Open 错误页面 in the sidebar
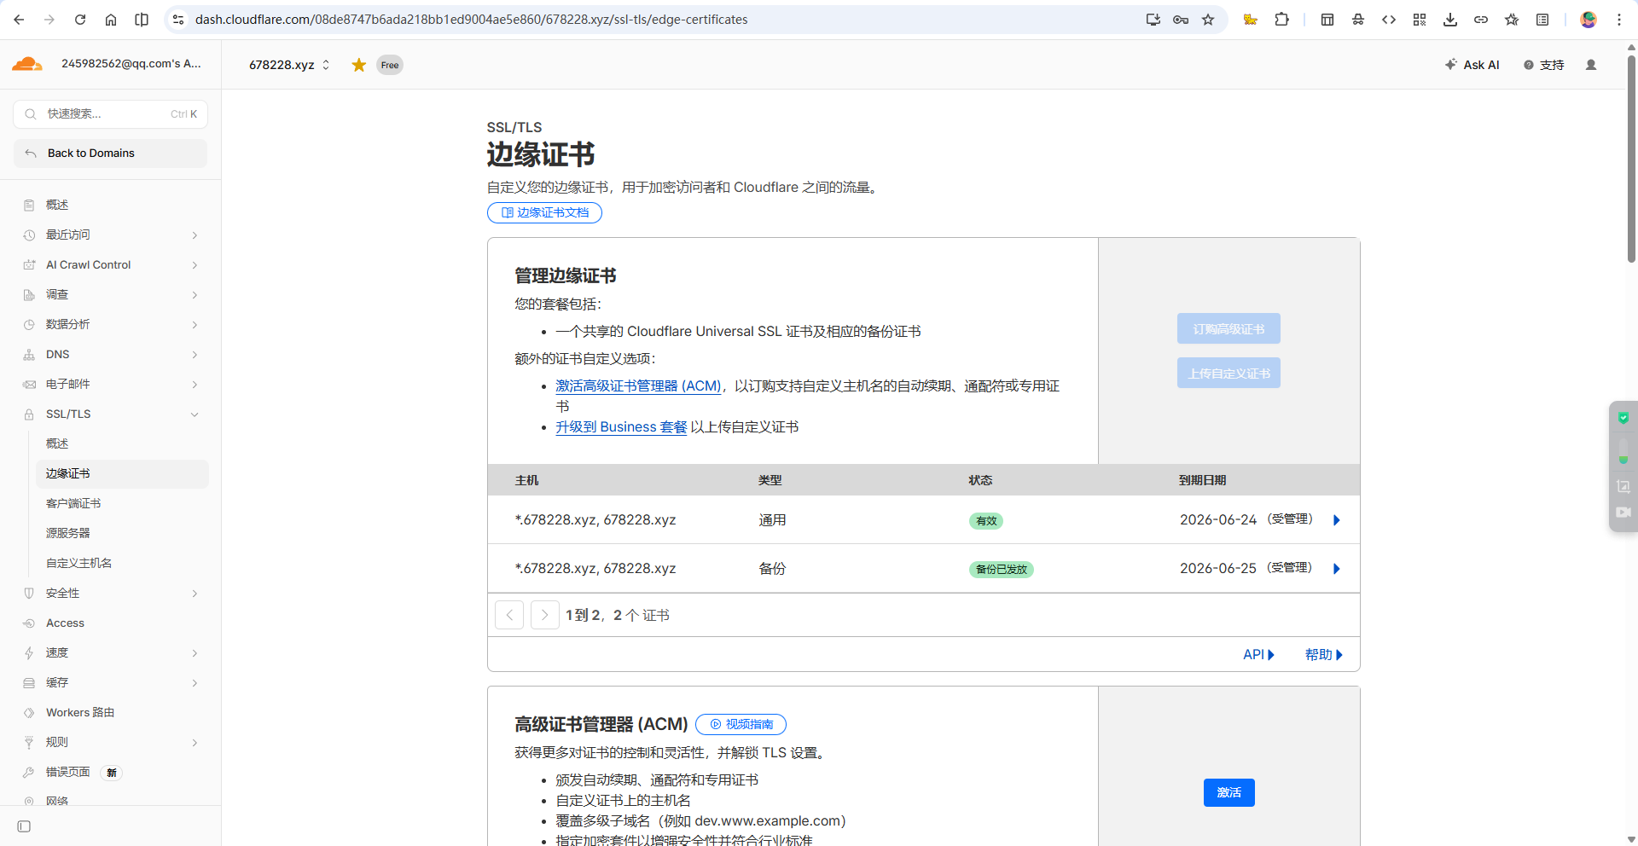 [68, 772]
